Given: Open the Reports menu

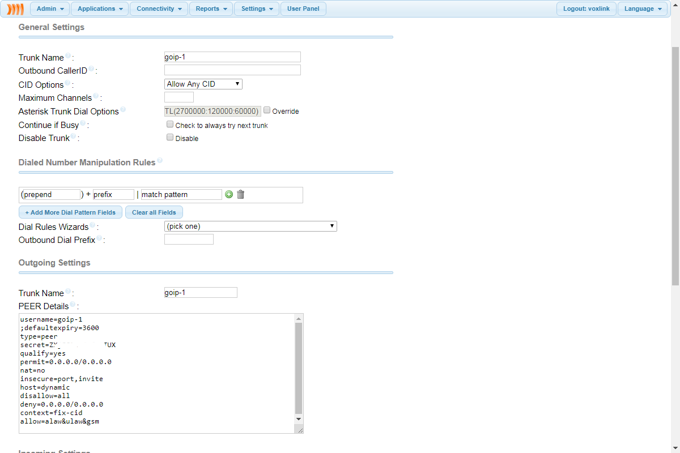Looking at the screenshot, I should 210,8.
